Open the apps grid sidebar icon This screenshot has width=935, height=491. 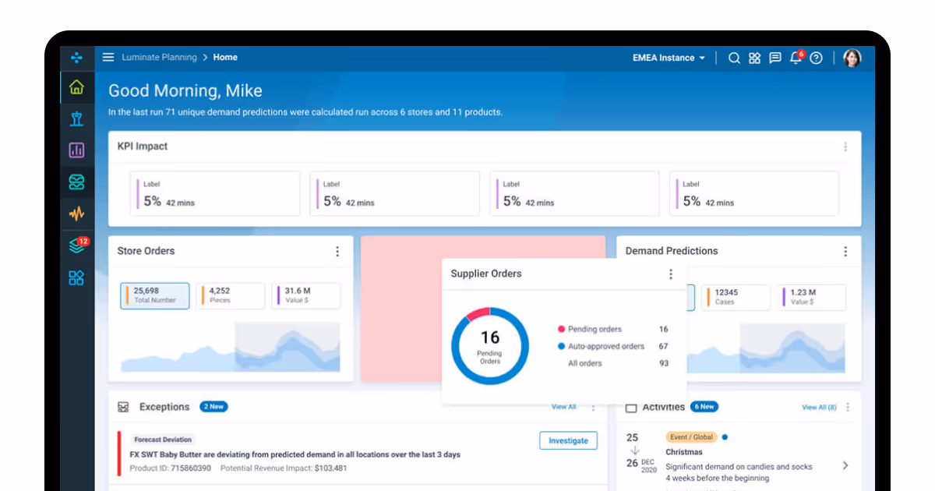[x=76, y=278]
